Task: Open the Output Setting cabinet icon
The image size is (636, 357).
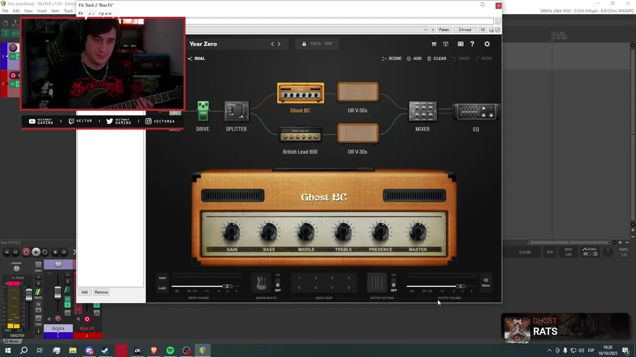Action: (377, 283)
